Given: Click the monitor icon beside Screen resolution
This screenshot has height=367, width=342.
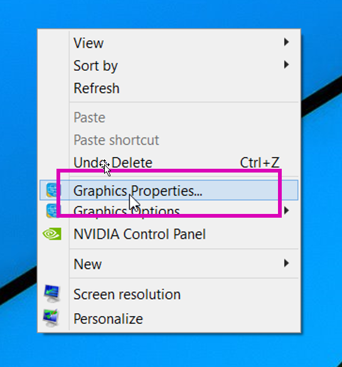Looking at the screenshot, I should (52, 294).
